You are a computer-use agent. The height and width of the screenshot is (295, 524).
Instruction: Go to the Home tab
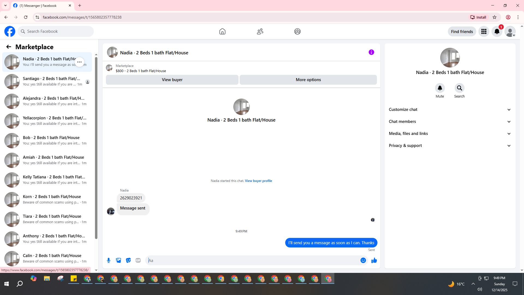point(222,31)
